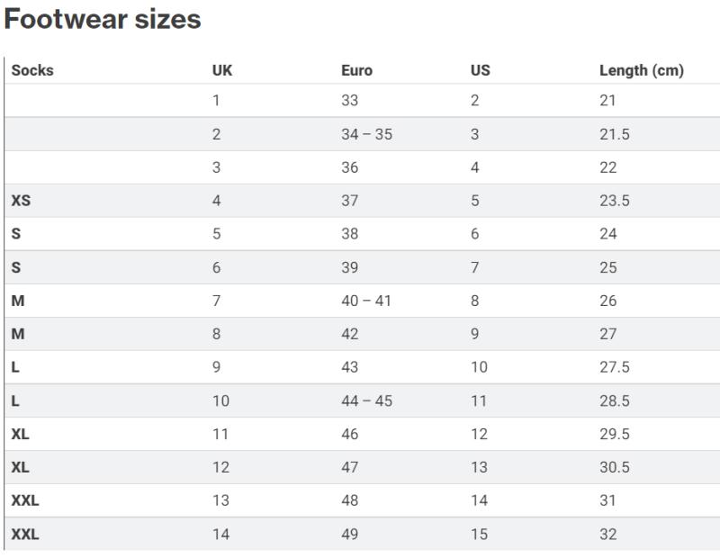The height and width of the screenshot is (558, 720).
Task: Select Euro size 42 cell
Action: [350, 334]
